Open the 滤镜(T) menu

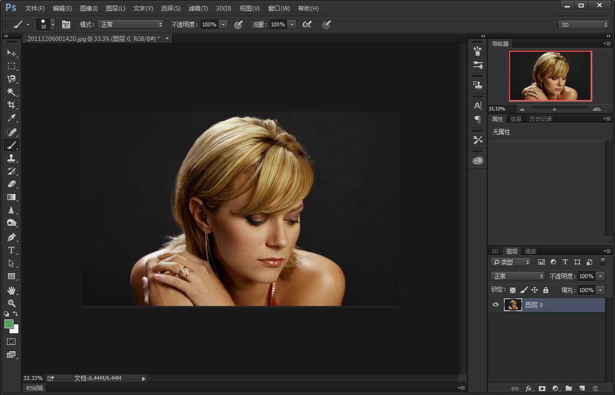click(x=198, y=8)
